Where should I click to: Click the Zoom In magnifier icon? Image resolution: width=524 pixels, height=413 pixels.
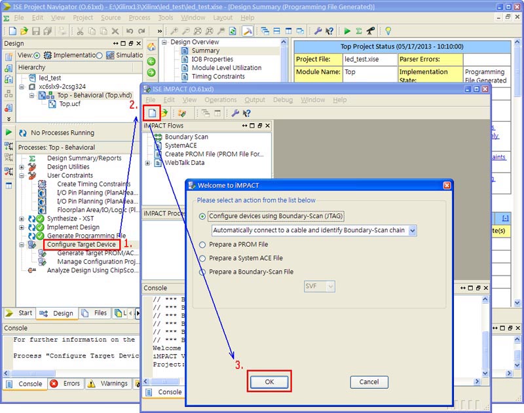(x=174, y=31)
